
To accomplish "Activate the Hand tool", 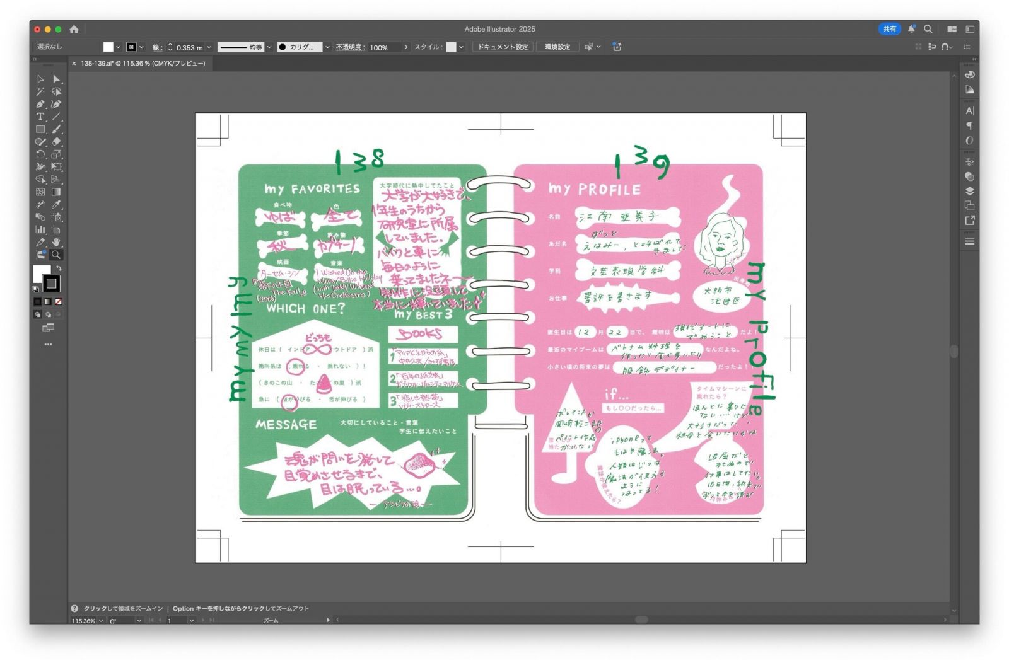I will tap(56, 243).
